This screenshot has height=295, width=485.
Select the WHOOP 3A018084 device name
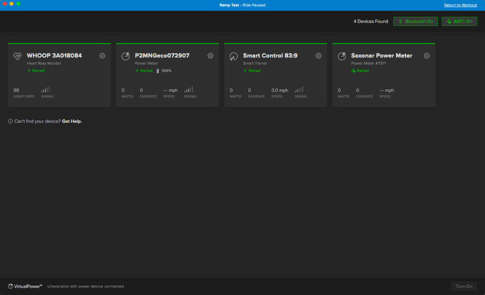(54, 55)
